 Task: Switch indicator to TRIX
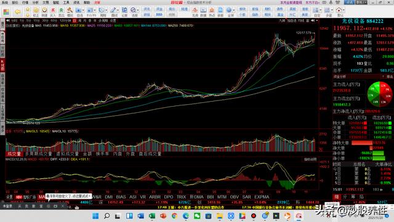click(182, 197)
